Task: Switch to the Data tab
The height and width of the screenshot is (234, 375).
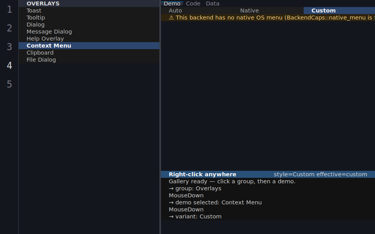Action: point(212,4)
